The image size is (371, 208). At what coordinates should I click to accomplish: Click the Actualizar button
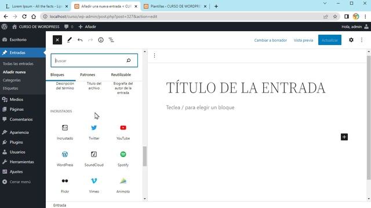[330, 40]
